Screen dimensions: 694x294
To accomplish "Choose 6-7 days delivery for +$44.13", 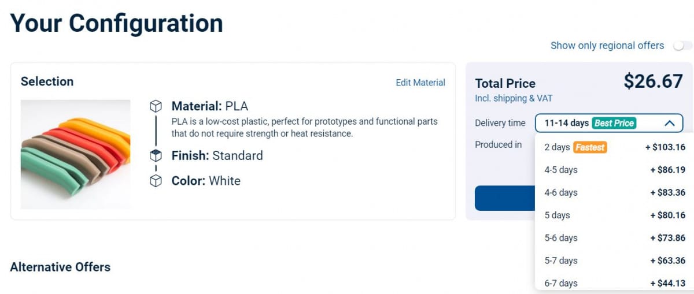I will pos(615,283).
